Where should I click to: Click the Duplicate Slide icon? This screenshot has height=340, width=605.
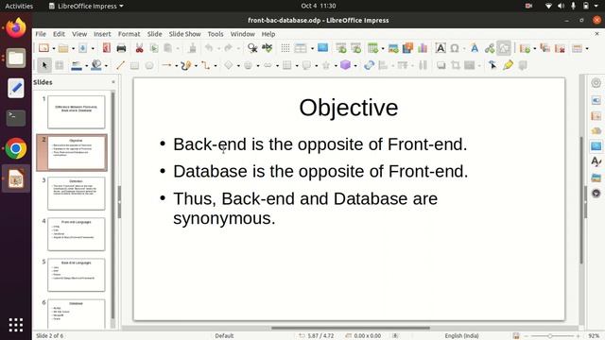coord(544,48)
